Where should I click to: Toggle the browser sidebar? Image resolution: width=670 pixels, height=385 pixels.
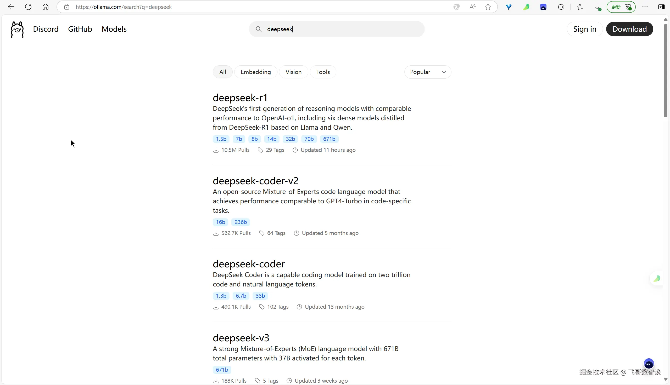(661, 7)
